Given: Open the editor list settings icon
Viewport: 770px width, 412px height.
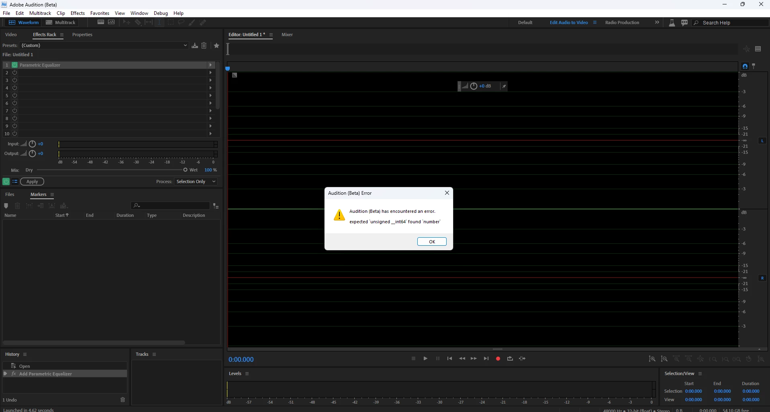Looking at the screenshot, I should 758,49.
